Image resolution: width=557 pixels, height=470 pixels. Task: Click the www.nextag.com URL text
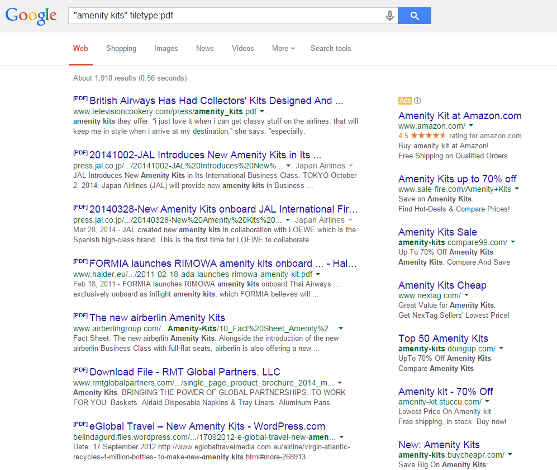pos(430,295)
